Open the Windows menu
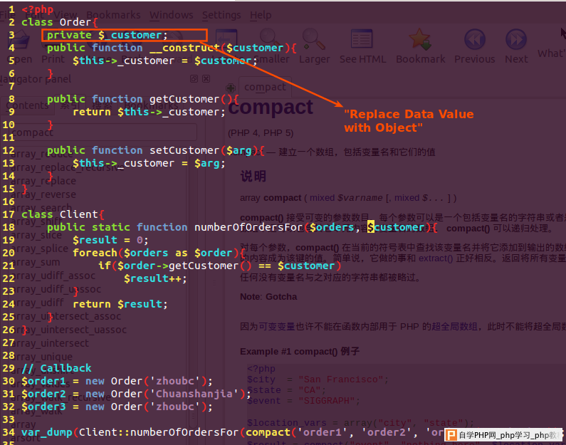The image size is (566, 445). point(171,15)
